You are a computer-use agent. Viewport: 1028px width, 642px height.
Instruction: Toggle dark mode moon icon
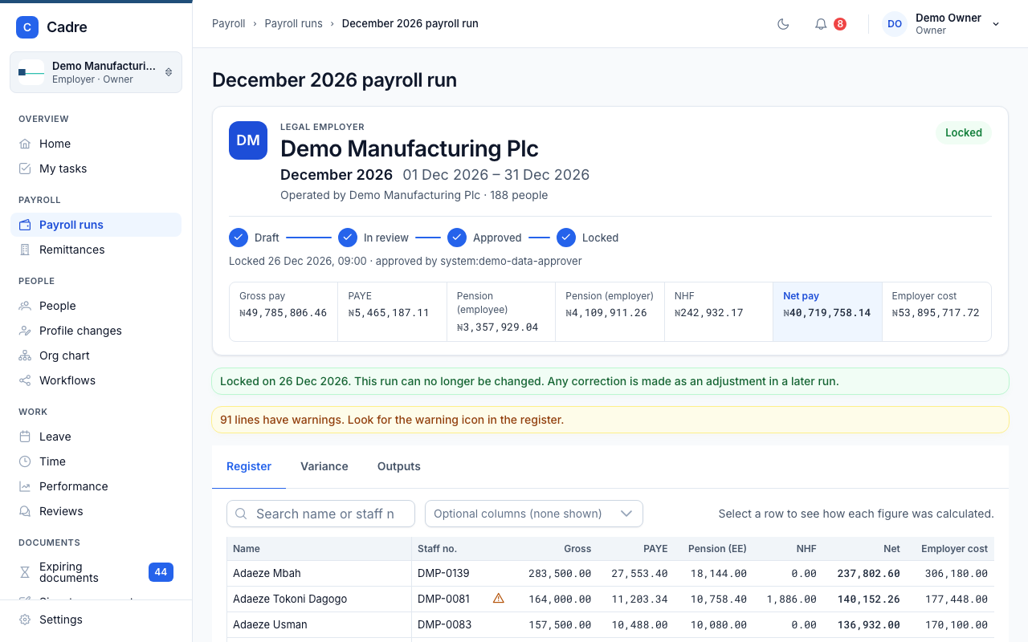pyautogui.click(x=783, y=24)
